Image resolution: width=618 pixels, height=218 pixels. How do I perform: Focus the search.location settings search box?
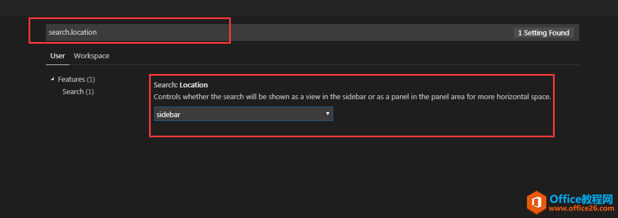pos(137,33)
